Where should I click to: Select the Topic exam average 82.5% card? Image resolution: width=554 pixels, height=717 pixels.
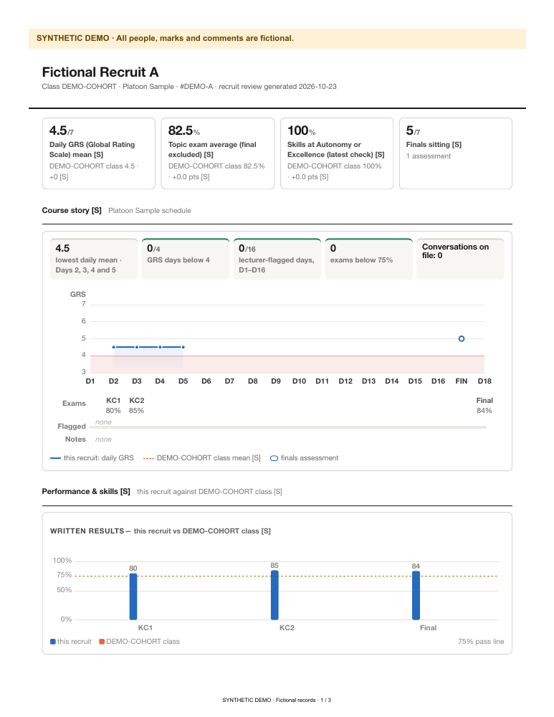pyautogui.click(x=218, y=153)
